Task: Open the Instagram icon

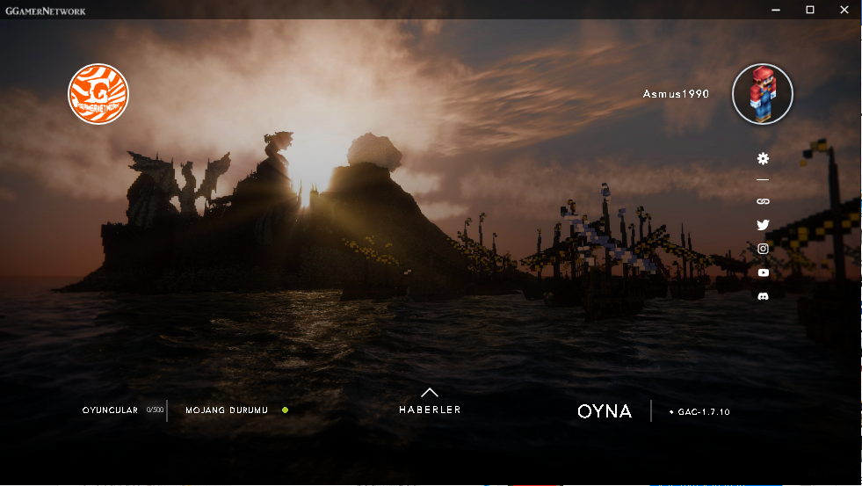Action: pyautogui.click(x=763, y=249)
